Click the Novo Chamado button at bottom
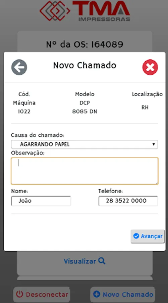Viewport: 168px width, 303px height. point(123,295)
